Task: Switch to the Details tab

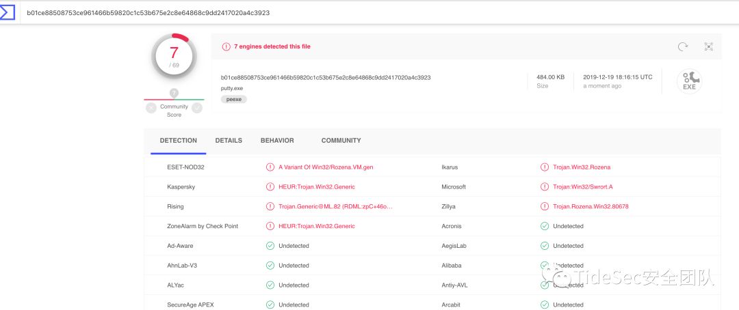Action: 229,141
